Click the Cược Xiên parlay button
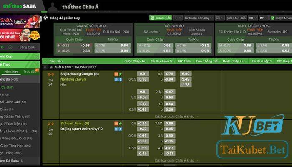 pyautogui.click(x=161, y=18)
